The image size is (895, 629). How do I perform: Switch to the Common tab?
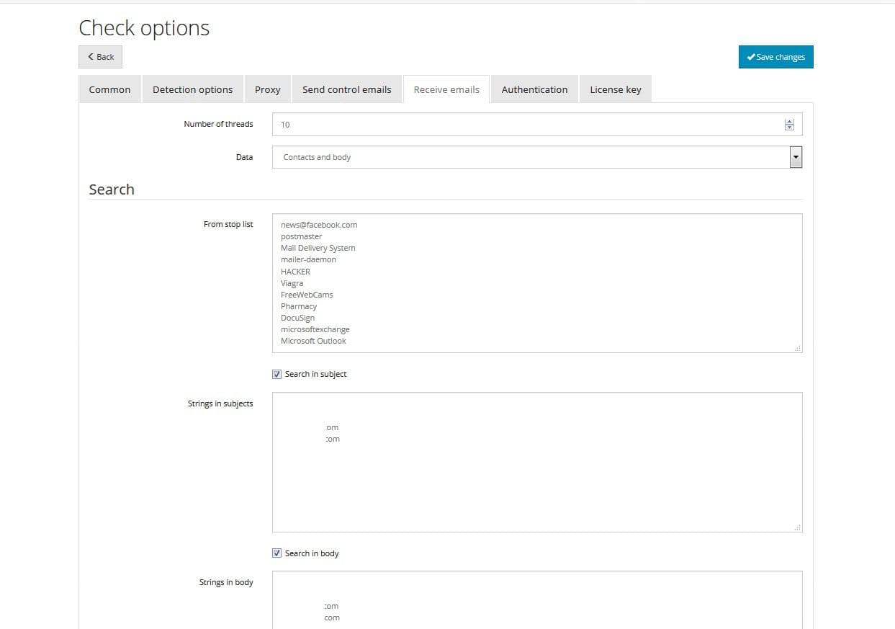109,89
